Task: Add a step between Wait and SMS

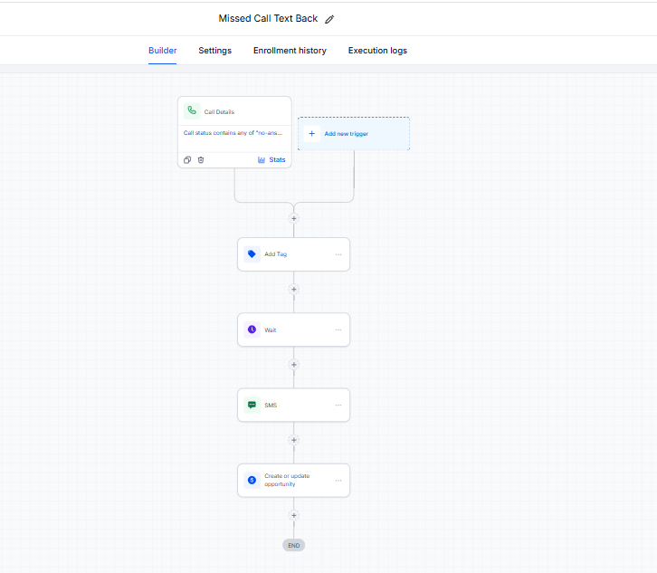Action: [x=294, y=365]
